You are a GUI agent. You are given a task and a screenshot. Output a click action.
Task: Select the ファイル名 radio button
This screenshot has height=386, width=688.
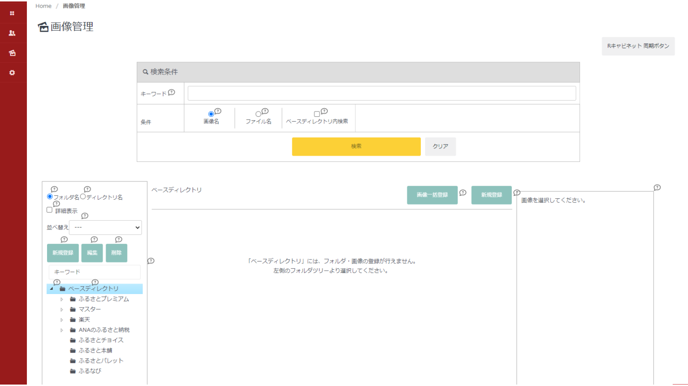(258, 114)
